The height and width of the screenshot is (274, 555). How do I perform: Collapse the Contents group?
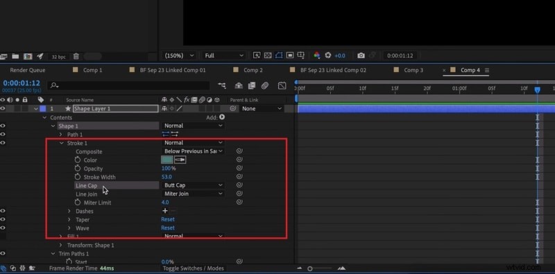pyautogui.click(x=44, y=117)
